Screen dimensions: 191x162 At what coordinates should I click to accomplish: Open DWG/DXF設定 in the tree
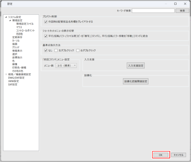[16, 77]
